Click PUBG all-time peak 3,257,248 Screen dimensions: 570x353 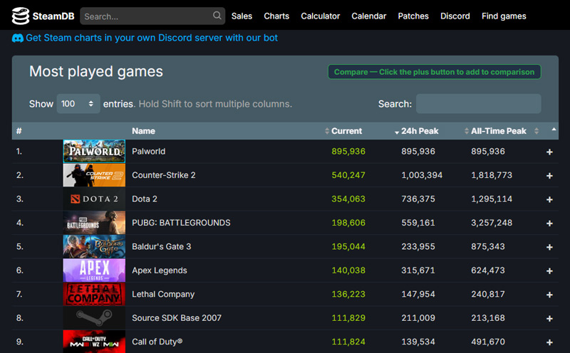492,223
